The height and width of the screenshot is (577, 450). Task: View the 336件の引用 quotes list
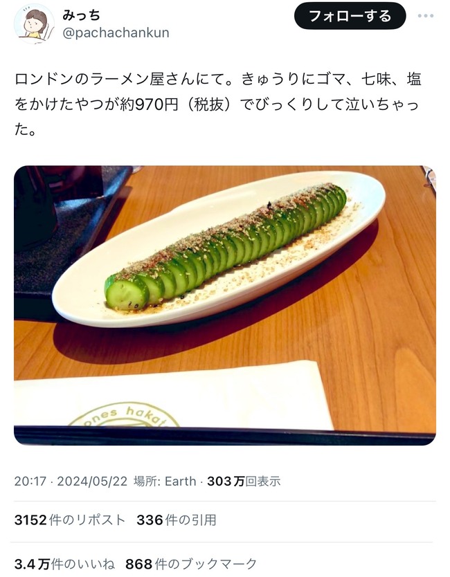[177, 520]
